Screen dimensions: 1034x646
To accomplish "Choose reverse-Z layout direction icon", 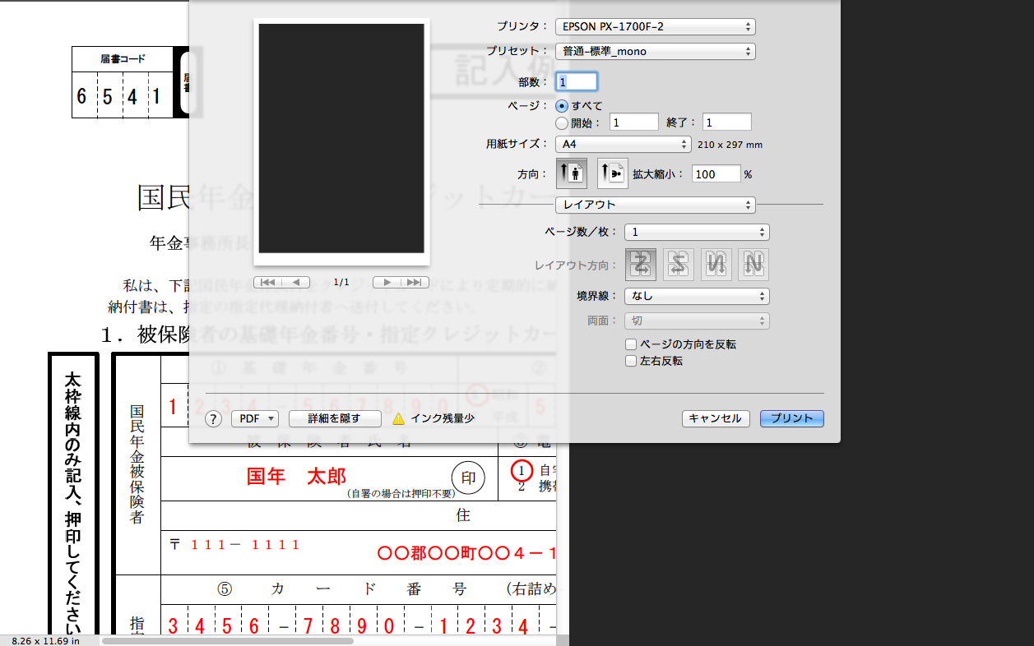I will [x=679, y=265].
